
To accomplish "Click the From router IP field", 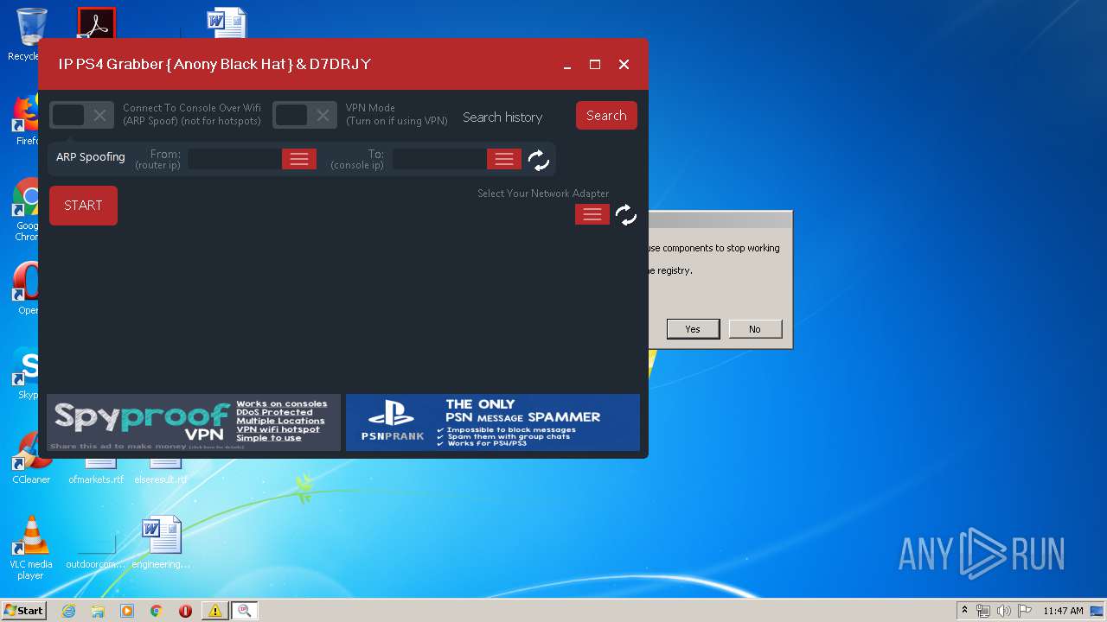I will click(x=234, y=159).
